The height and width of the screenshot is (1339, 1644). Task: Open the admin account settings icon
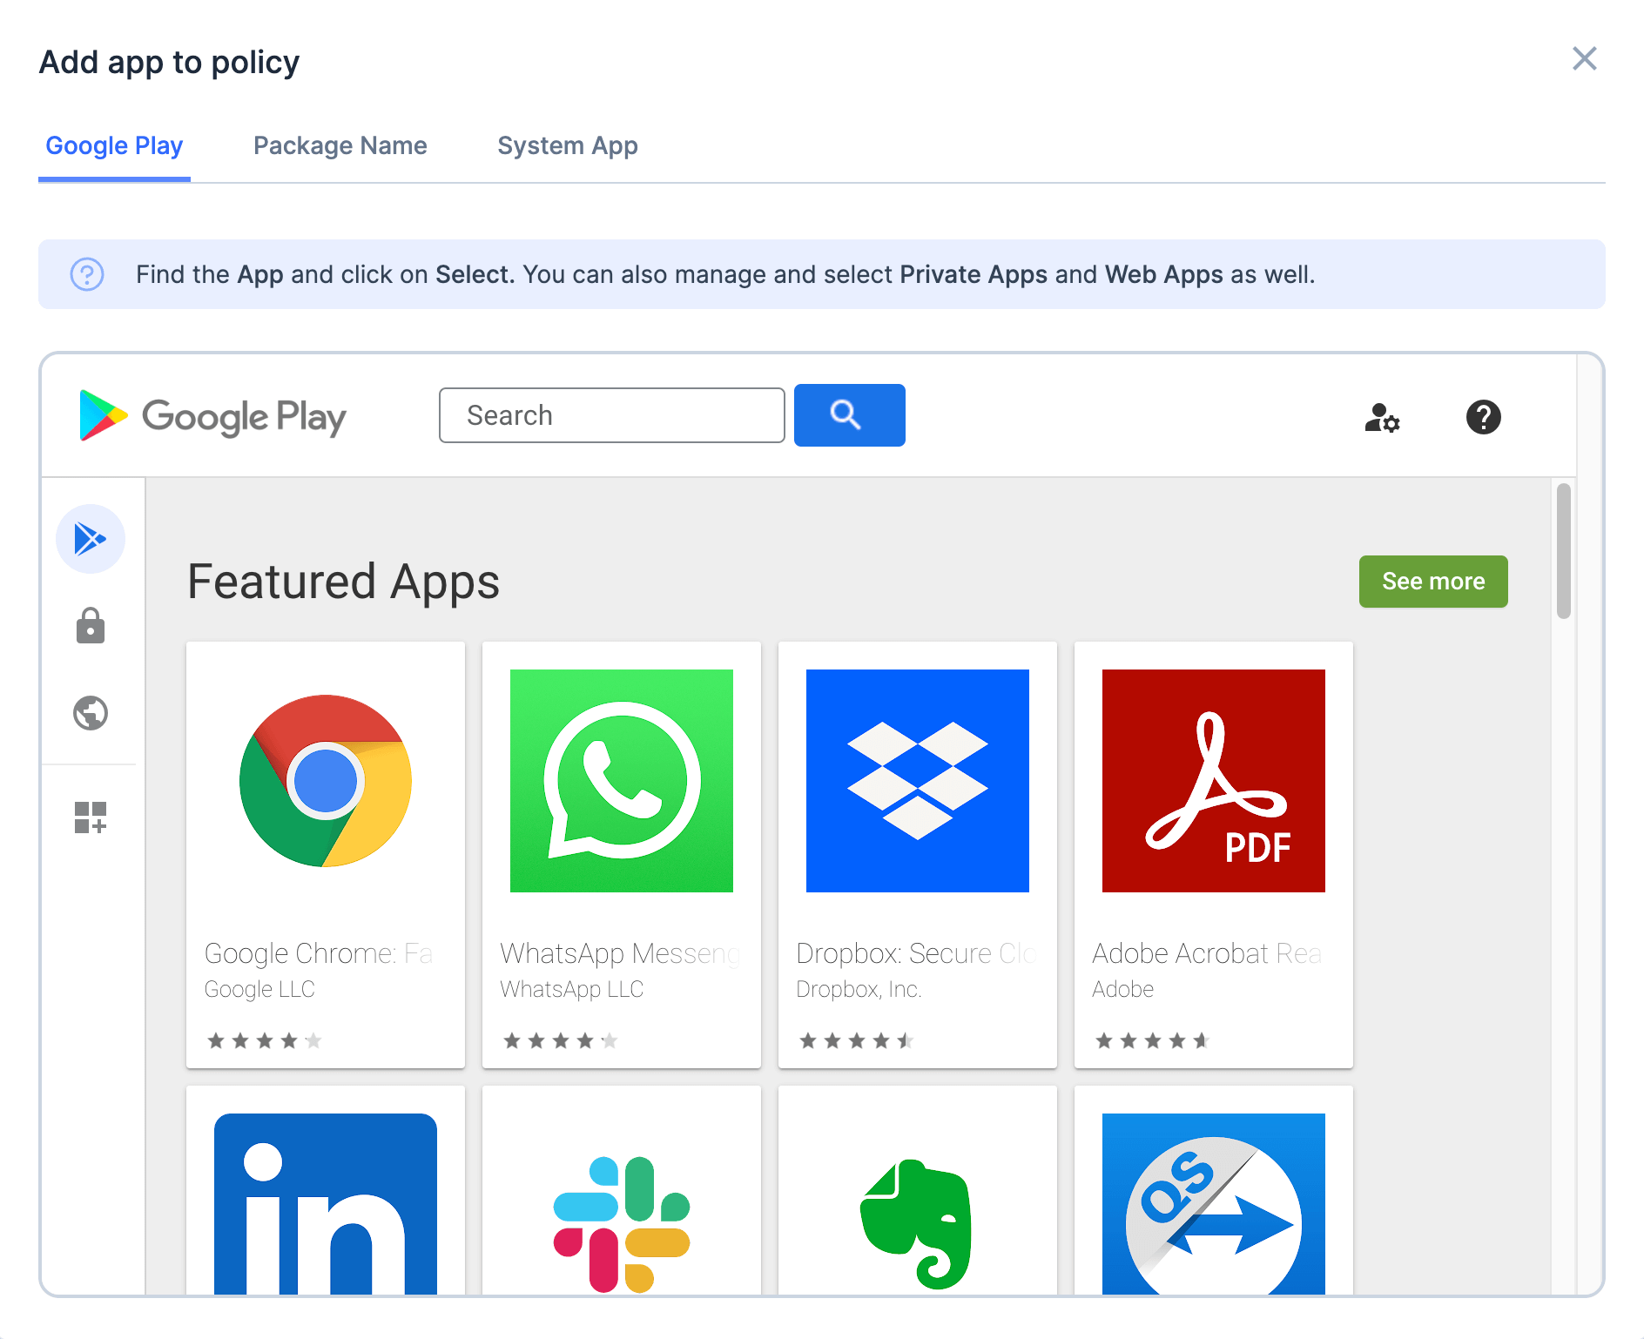tap(1382, 417)
